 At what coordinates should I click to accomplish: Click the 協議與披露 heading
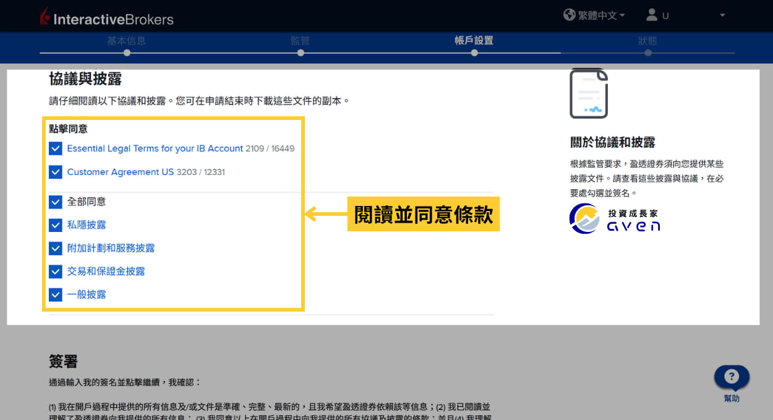click(85, 79)
